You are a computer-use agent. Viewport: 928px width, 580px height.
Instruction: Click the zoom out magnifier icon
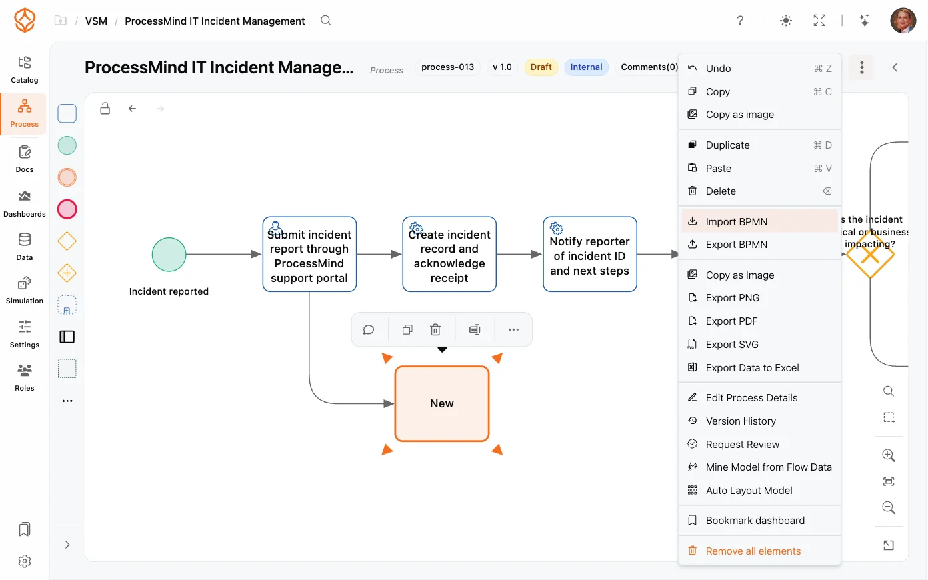[889, 508]
